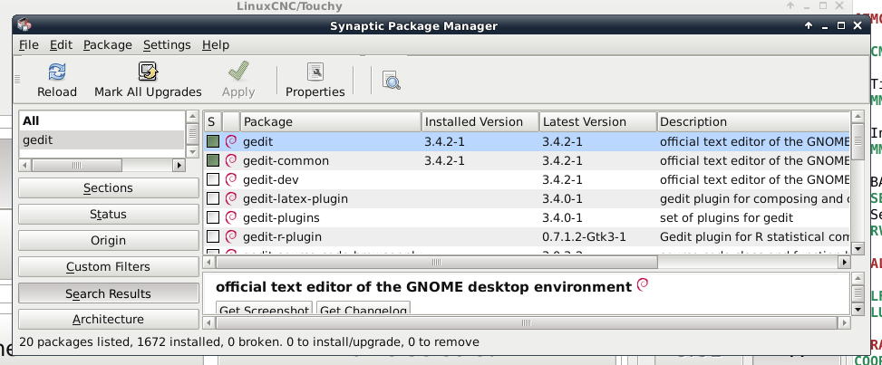Click the Search magnifier toolbar icon

coord(391,81)
